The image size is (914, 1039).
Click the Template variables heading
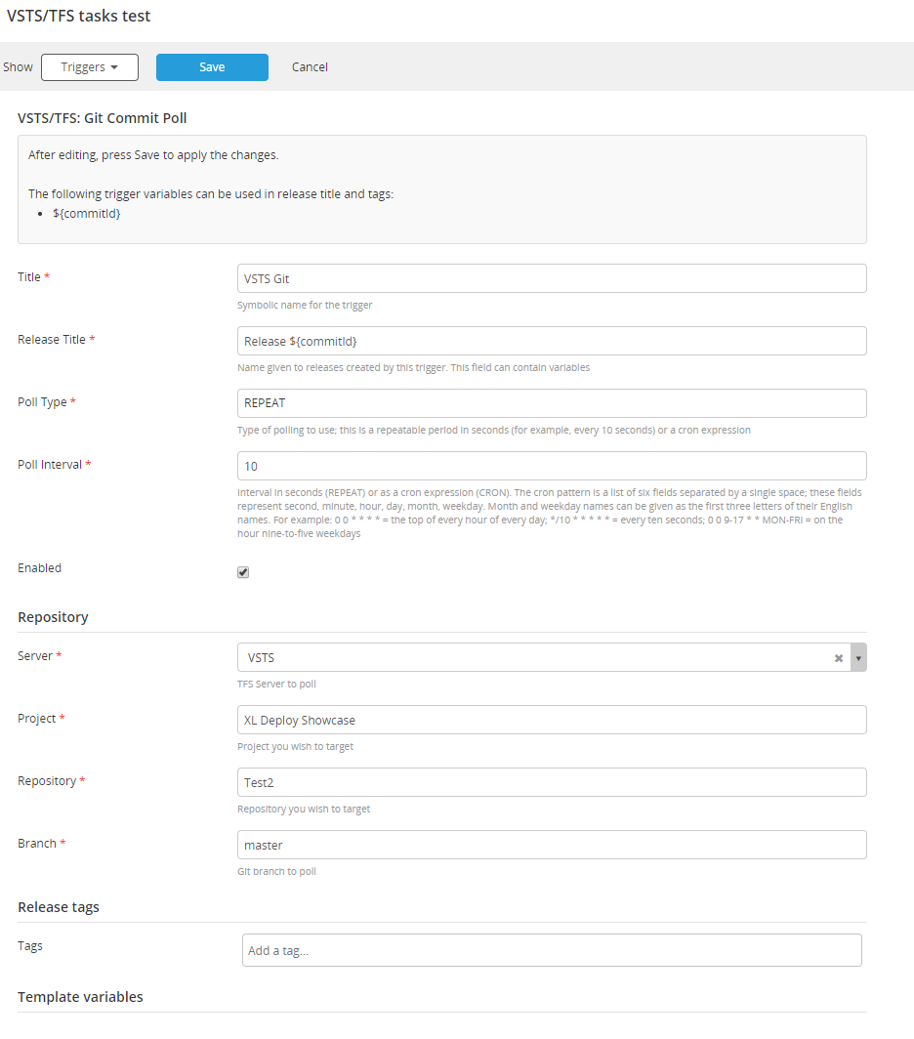coord(80,997)
